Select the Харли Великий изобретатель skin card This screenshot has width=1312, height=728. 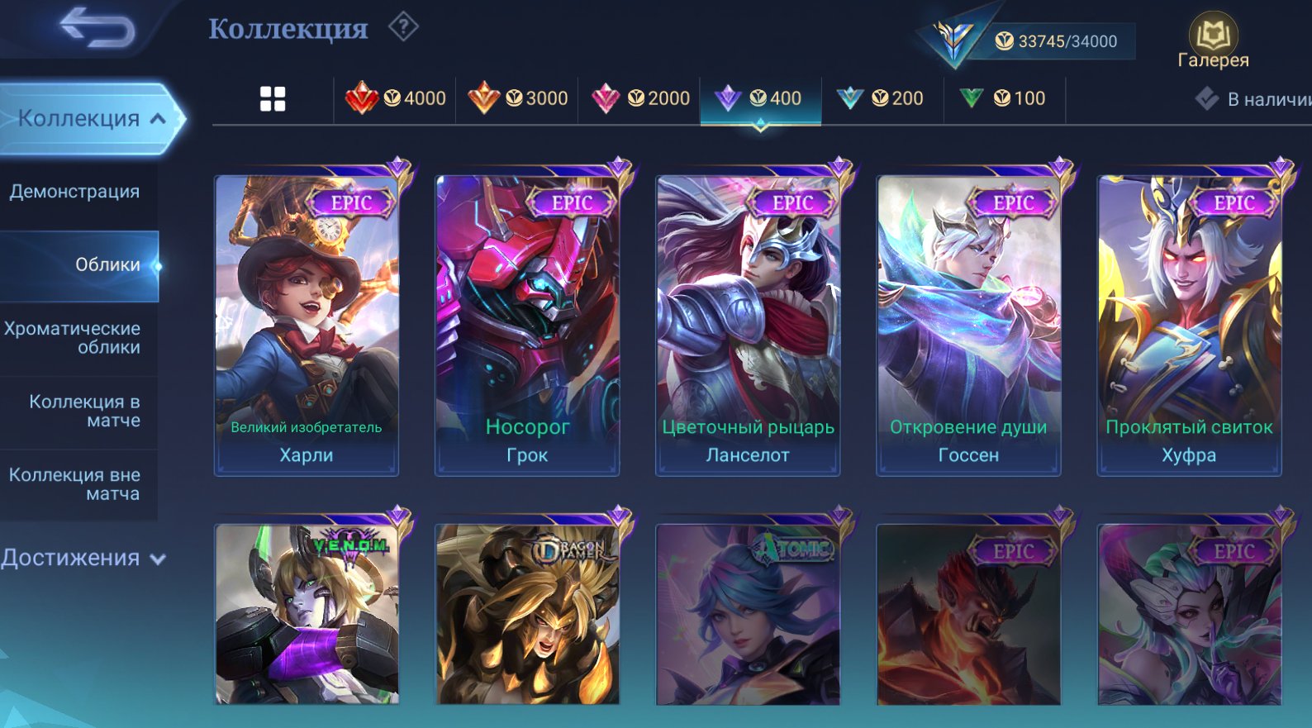(307, 325)
